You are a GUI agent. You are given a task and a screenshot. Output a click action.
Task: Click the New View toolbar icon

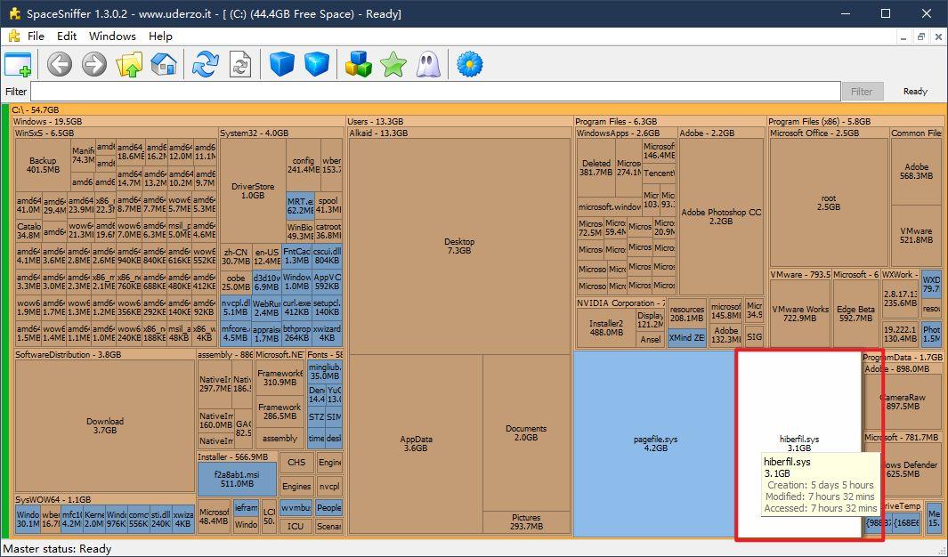tap(18, 64)
